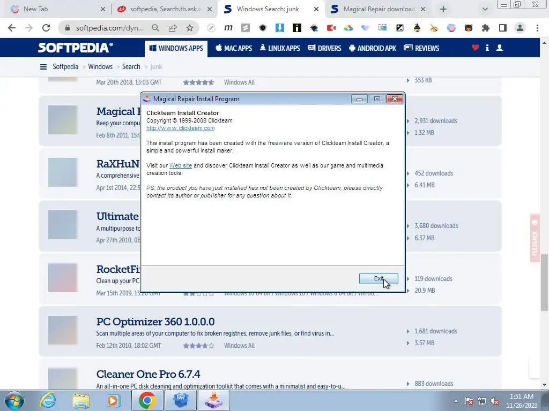549x411 pixels.
Task: Open the 'm' extension icon
Action: point(228,28)
